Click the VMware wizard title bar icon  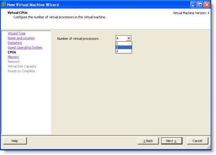coord(3,5)
